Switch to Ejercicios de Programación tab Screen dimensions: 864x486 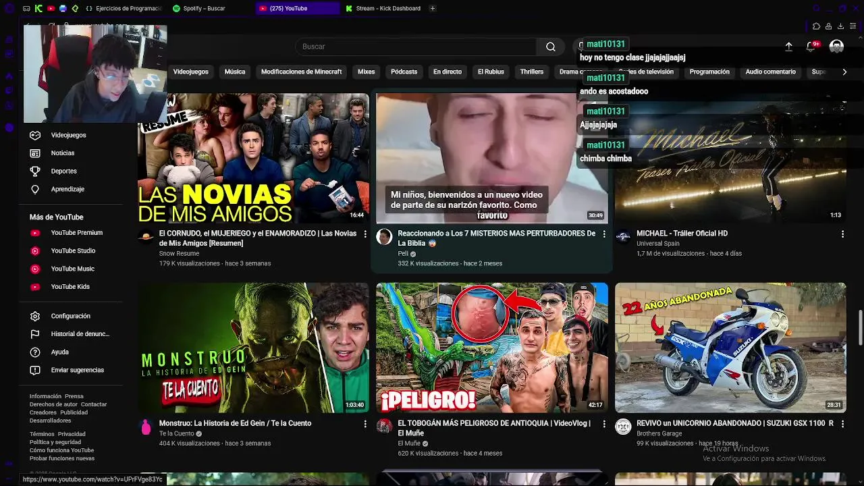(124, 8)
